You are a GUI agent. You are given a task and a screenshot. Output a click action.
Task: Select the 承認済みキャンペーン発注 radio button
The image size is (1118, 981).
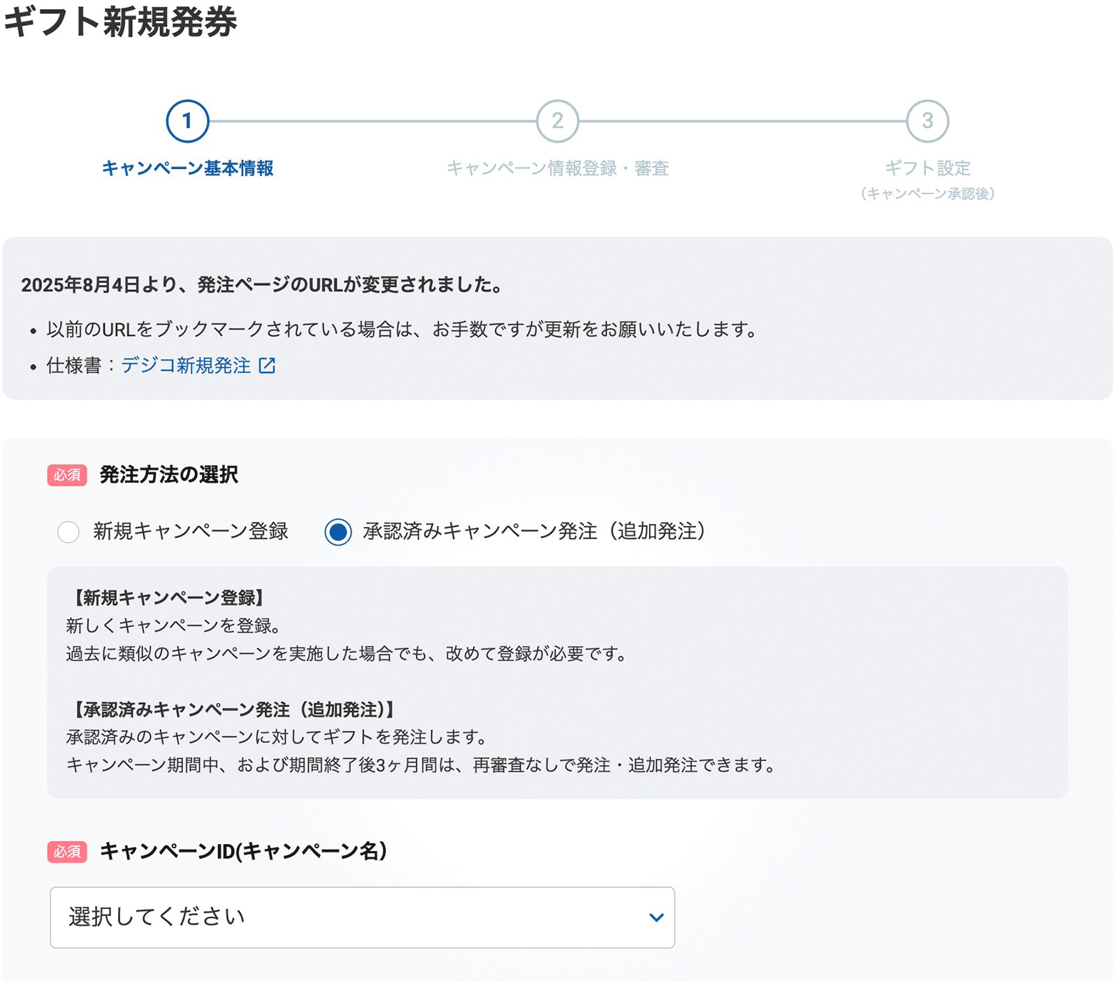coord(338,532)
